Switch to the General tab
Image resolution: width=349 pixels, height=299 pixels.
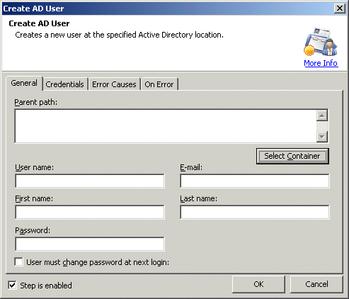[24, 83]
